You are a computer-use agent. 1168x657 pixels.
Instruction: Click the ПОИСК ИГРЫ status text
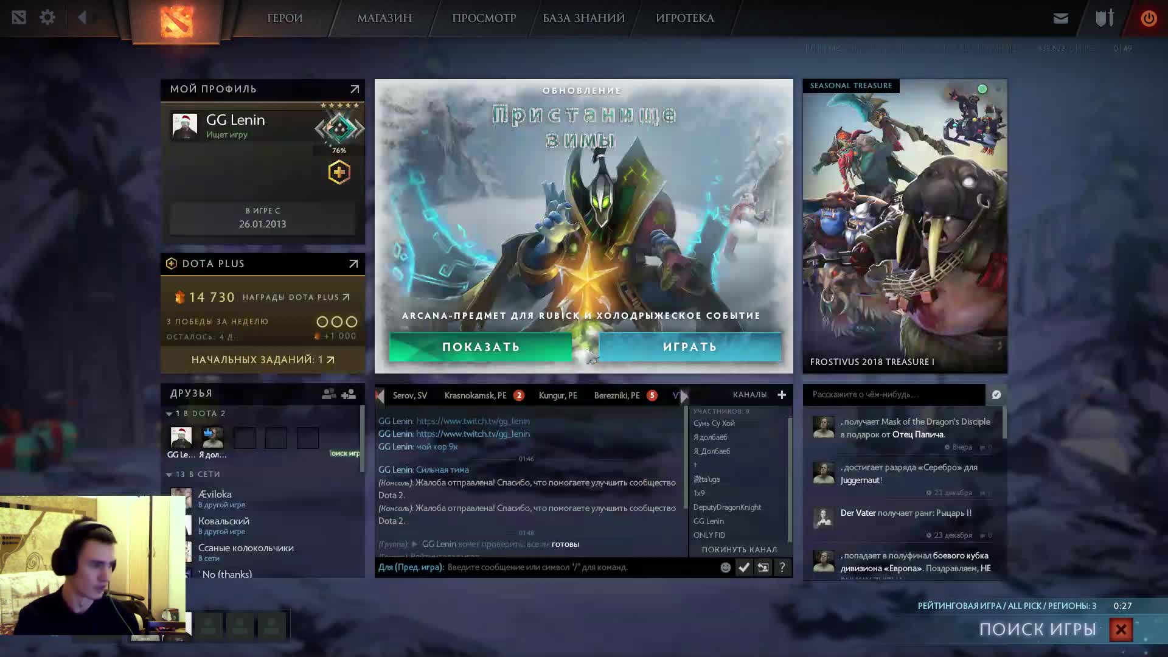(1037, 630)
